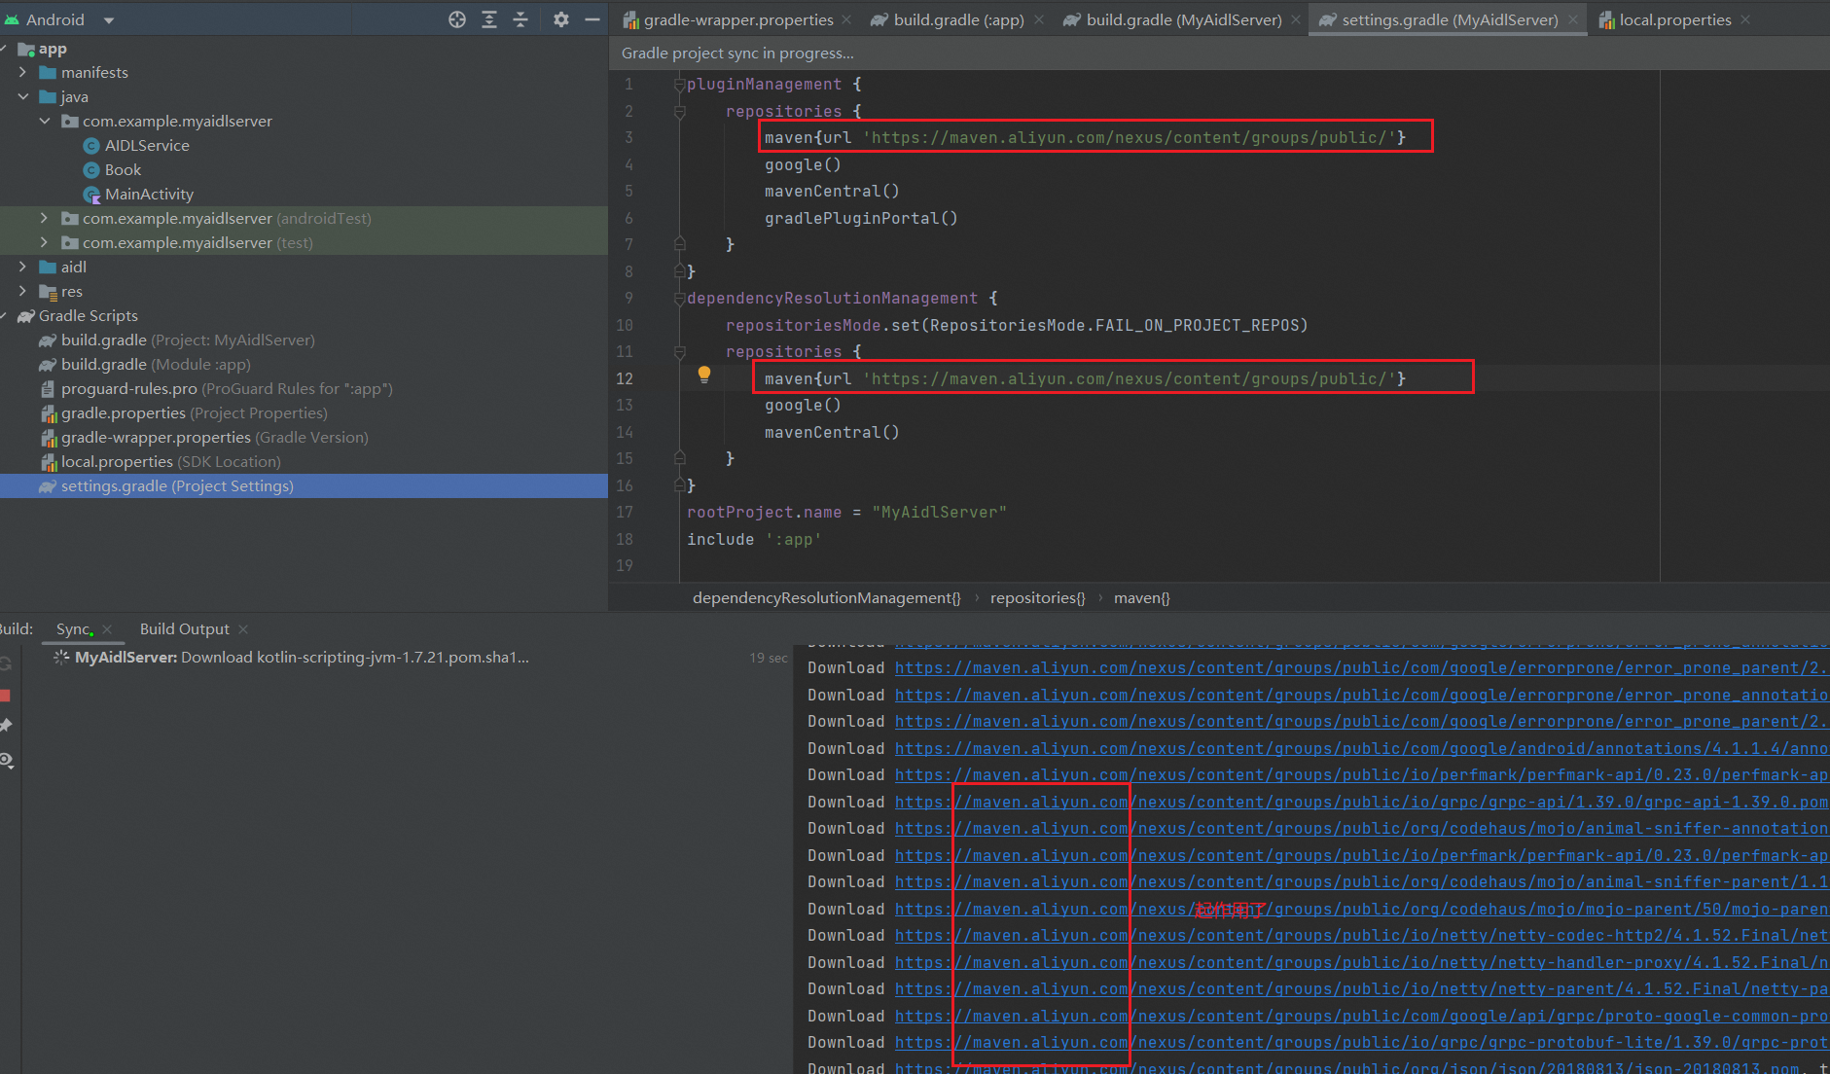Screen dimensions: 1830x1074
Task: Click the Expand All icon above the Project tree
Action: [x=488, y=18]
